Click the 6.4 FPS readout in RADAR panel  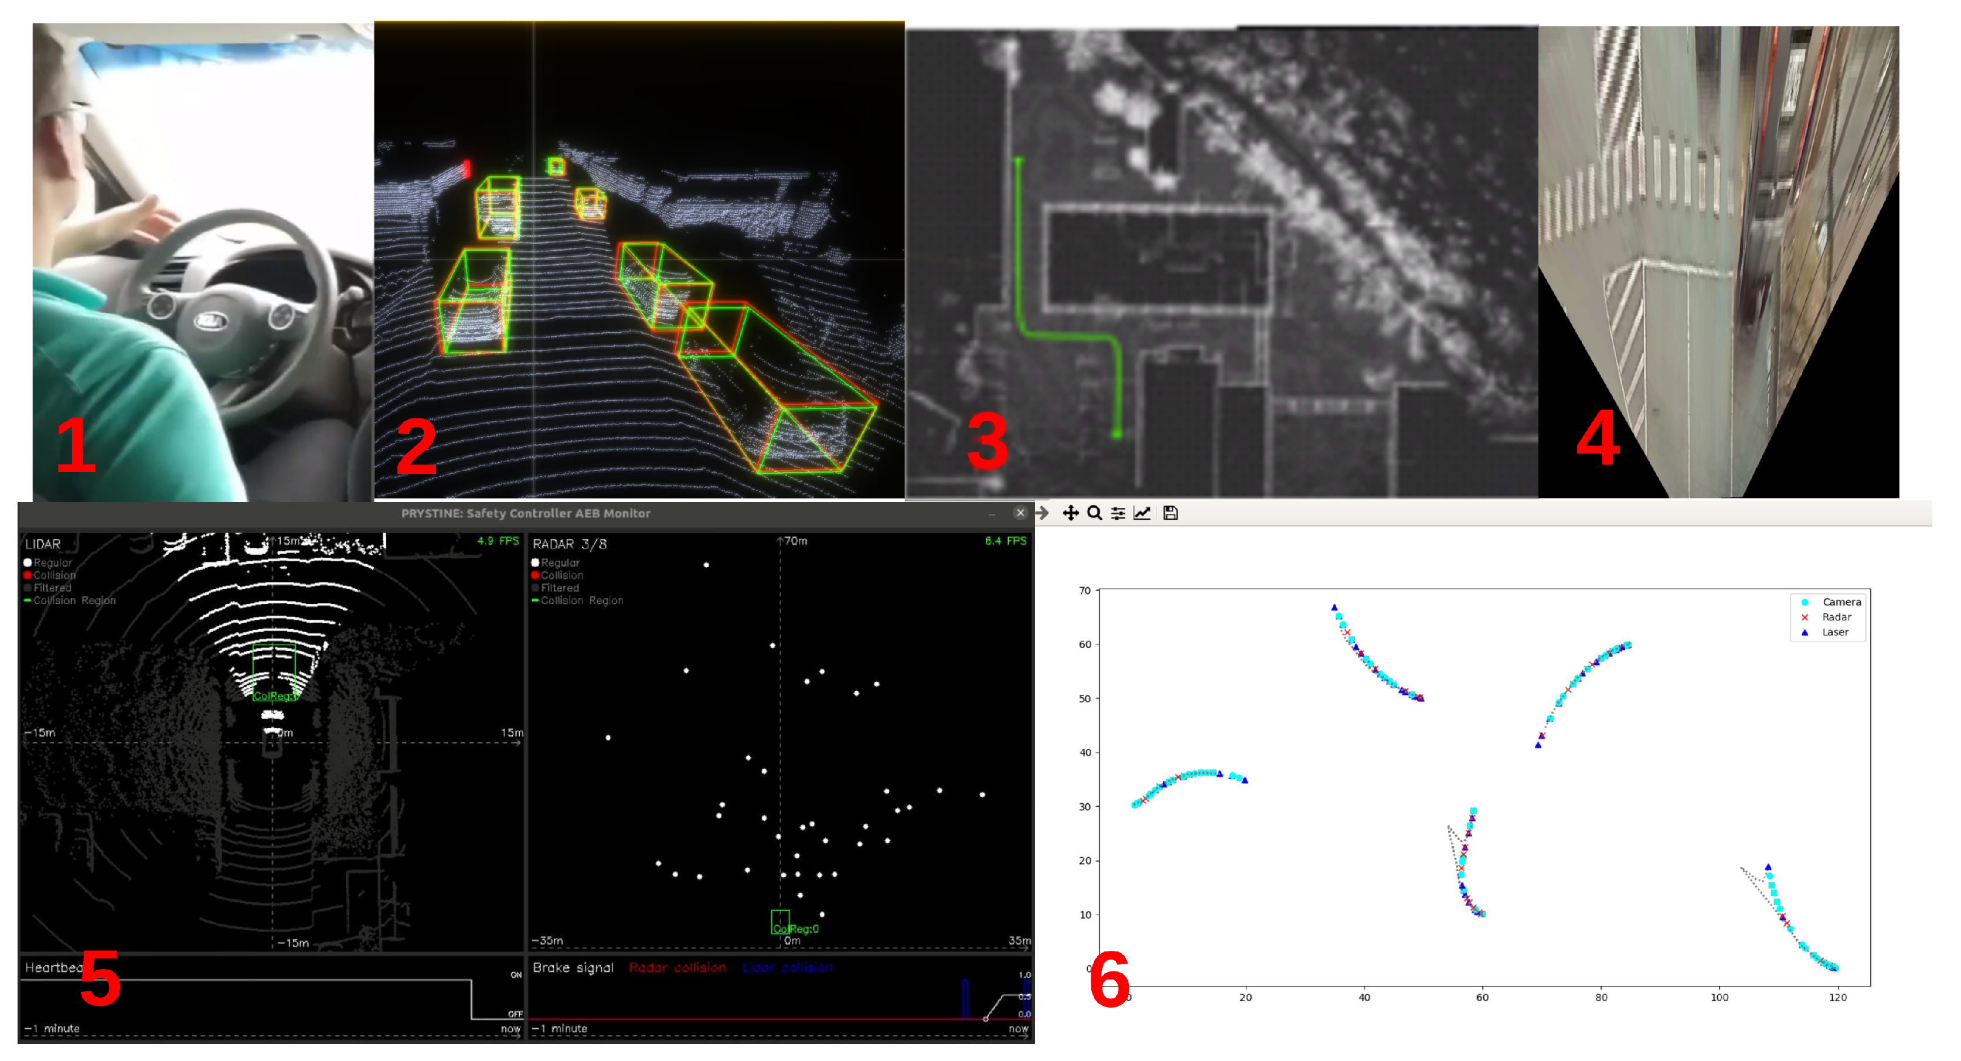click(1006, 541)
